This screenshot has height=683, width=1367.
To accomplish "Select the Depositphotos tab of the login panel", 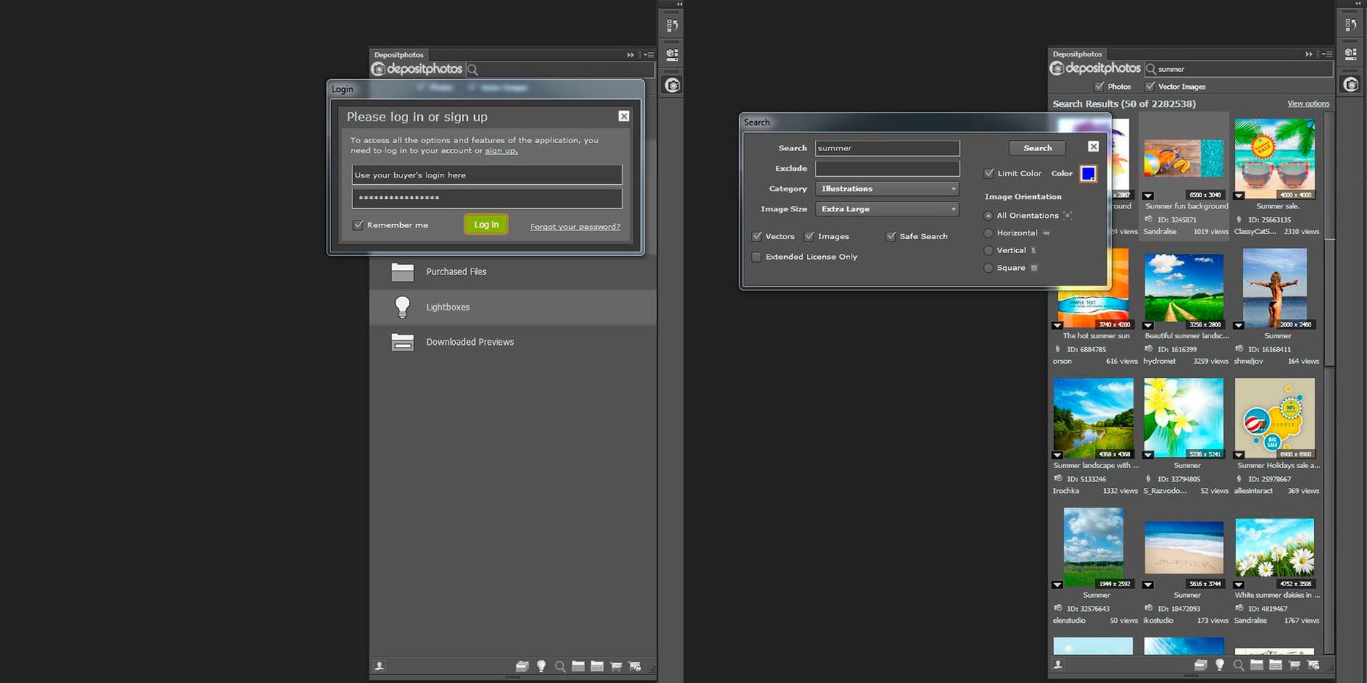I will pos(399,55).
